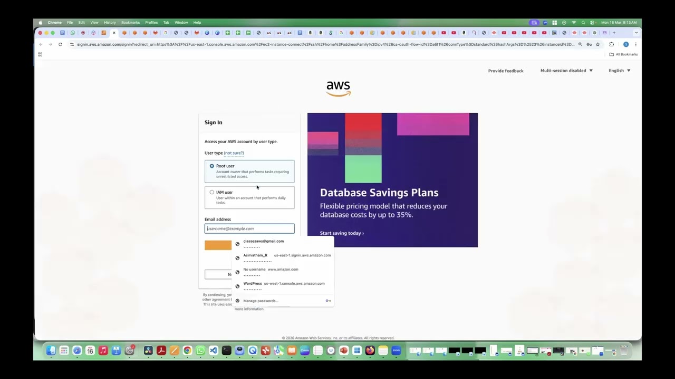Choose the WordPress us-west-1 saved credential
This screenshot has height=379, width=675.
[284, 286]
